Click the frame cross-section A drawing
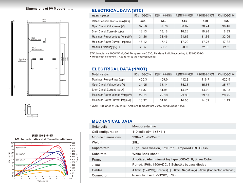This screenshot has width=243, height=185. point(31,110)
